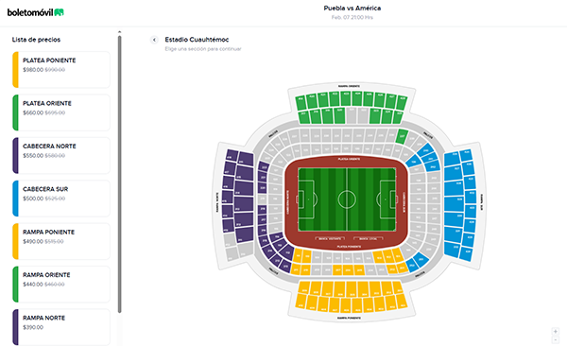
Task: Click the soccer field center circle
Action: pyautogui.click(x=347, y=199)
